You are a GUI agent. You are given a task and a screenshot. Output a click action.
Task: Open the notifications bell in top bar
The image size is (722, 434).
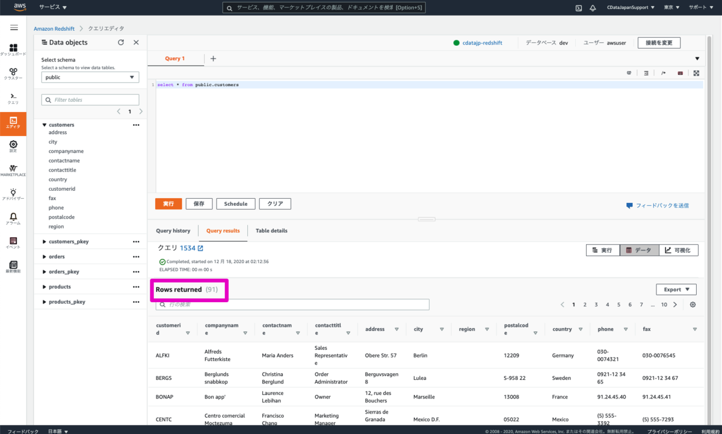tap(593, 8)
